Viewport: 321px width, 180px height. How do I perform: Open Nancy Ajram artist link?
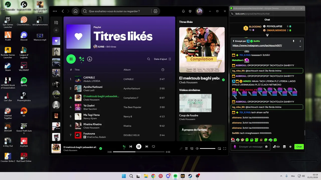click(90, 118)
